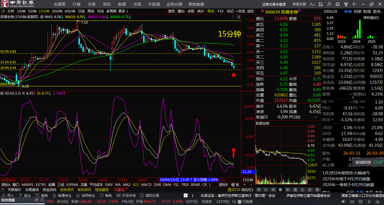Open 多周期 multi-period dropdown
Image resolution: width=384 pixels, height=205 pixels.
[x=111, y=11]
